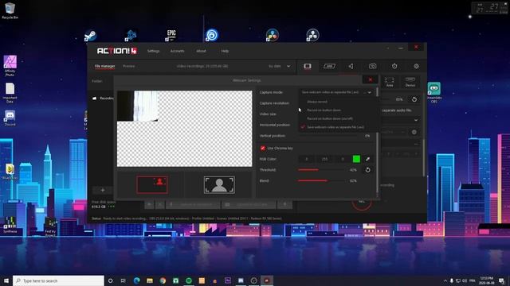Expand the Capture mode dropdown

pos(336,92)
